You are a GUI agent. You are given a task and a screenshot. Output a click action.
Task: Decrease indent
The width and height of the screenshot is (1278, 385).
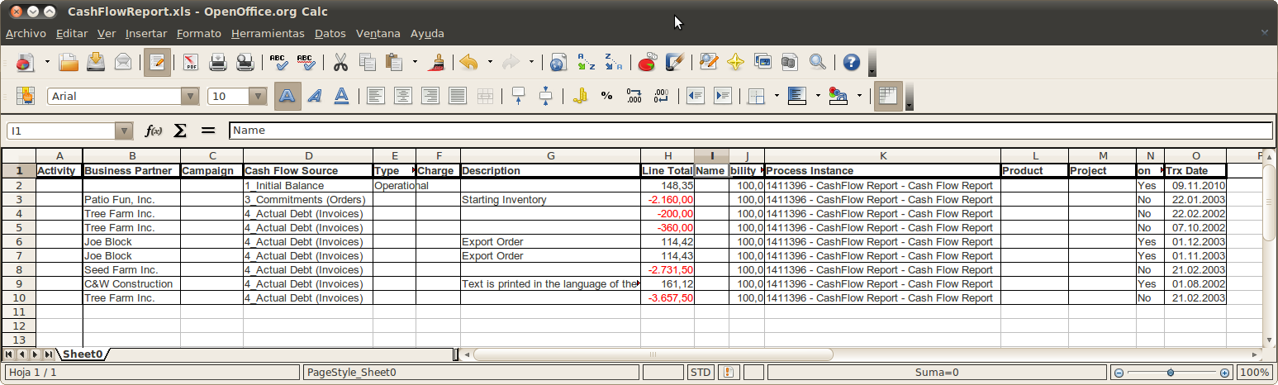(x=696, y=96)
